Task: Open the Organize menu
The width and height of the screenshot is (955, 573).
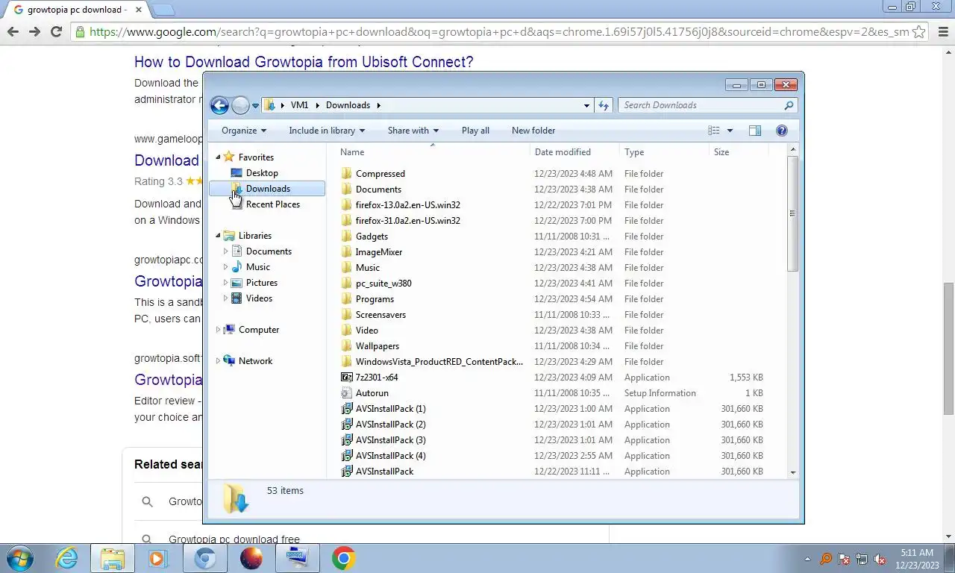Action: pos(244,131)
